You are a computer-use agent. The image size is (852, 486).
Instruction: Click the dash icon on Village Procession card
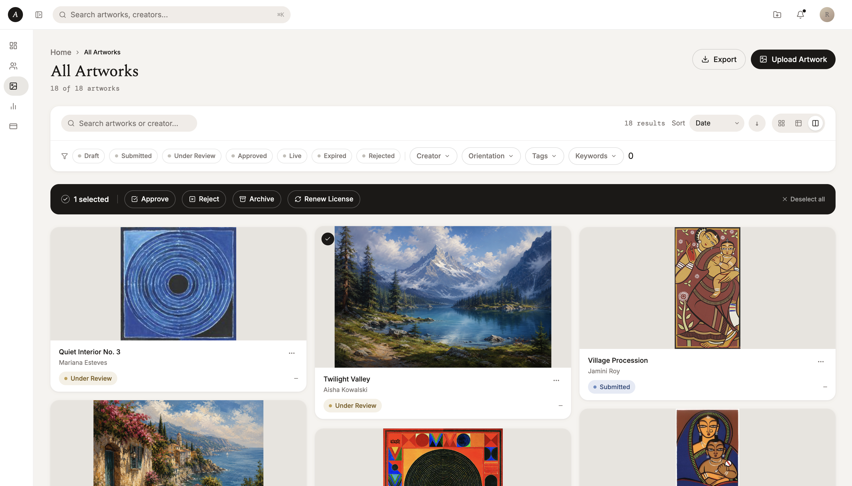pyautogui.click(x=825, y=387)
